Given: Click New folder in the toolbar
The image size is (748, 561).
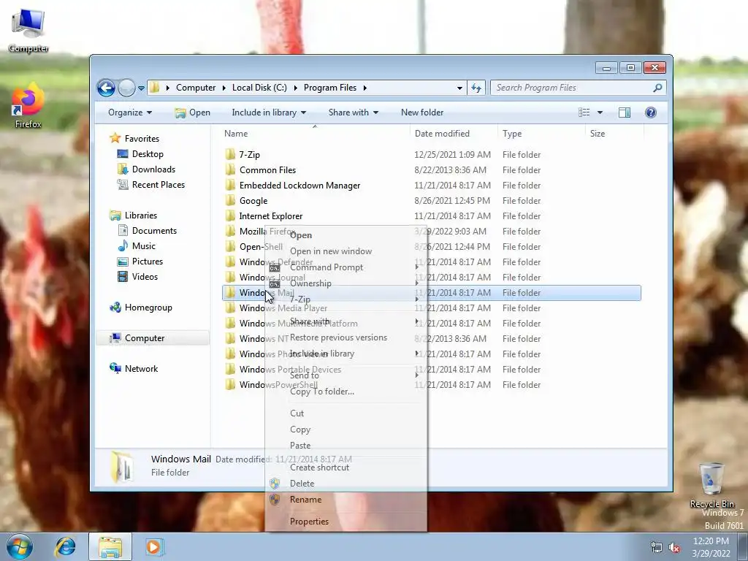Looking at the screenshot, I should [422, 112].
